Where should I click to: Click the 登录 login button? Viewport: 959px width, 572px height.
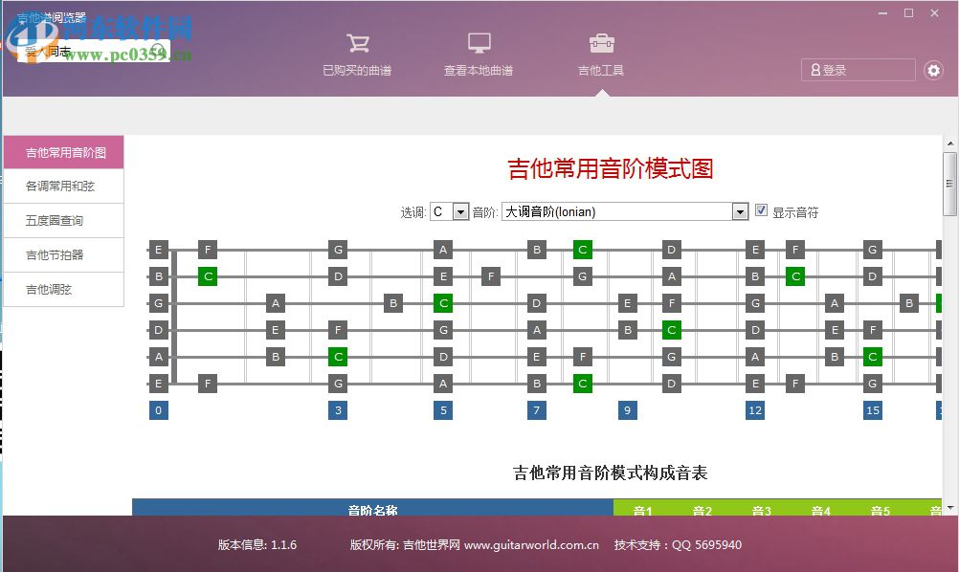857,69
